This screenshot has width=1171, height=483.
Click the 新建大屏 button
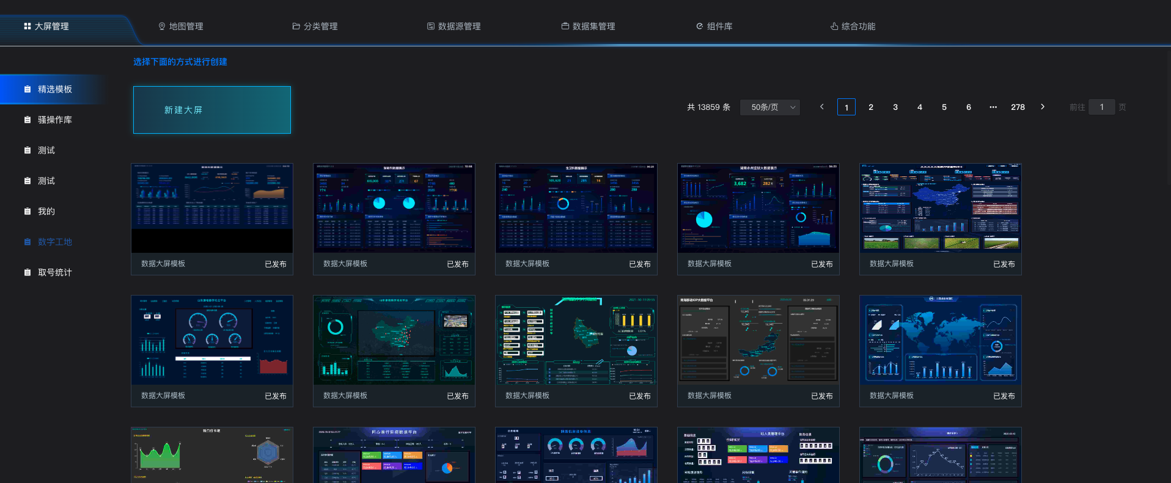tap(212, 110)
